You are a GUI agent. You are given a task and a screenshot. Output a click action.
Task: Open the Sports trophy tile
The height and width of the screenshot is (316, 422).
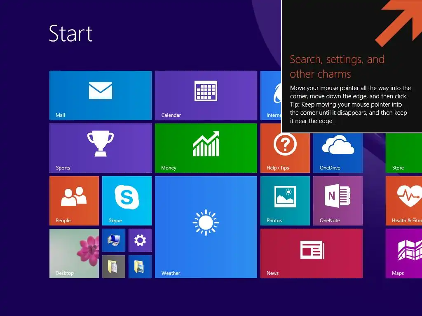tap(101, 148)
